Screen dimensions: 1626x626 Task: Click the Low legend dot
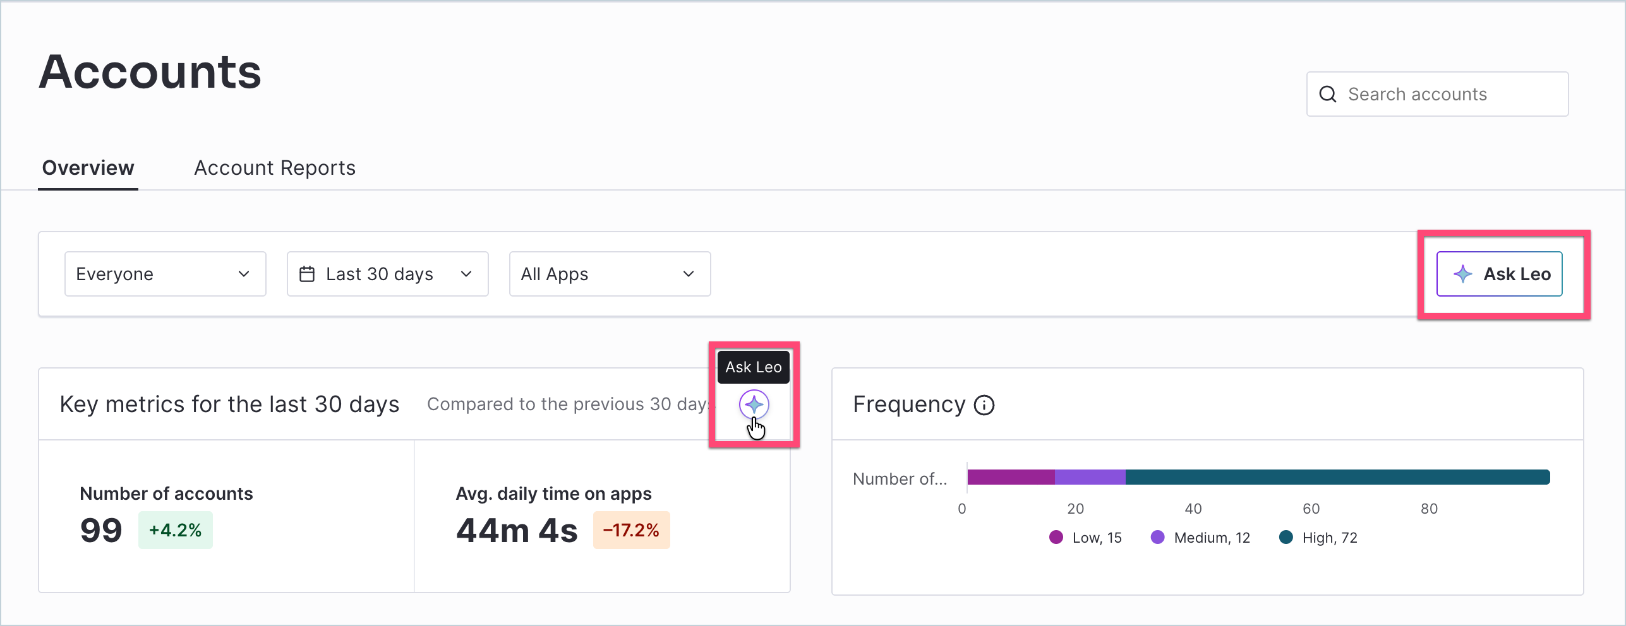tap(1056, 537)
